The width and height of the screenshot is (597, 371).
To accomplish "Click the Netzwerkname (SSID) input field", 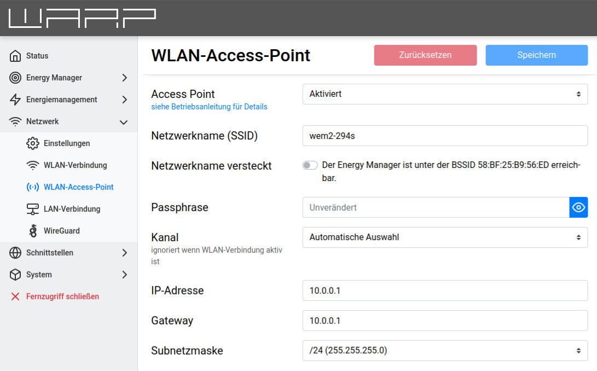I will (445, 136).
